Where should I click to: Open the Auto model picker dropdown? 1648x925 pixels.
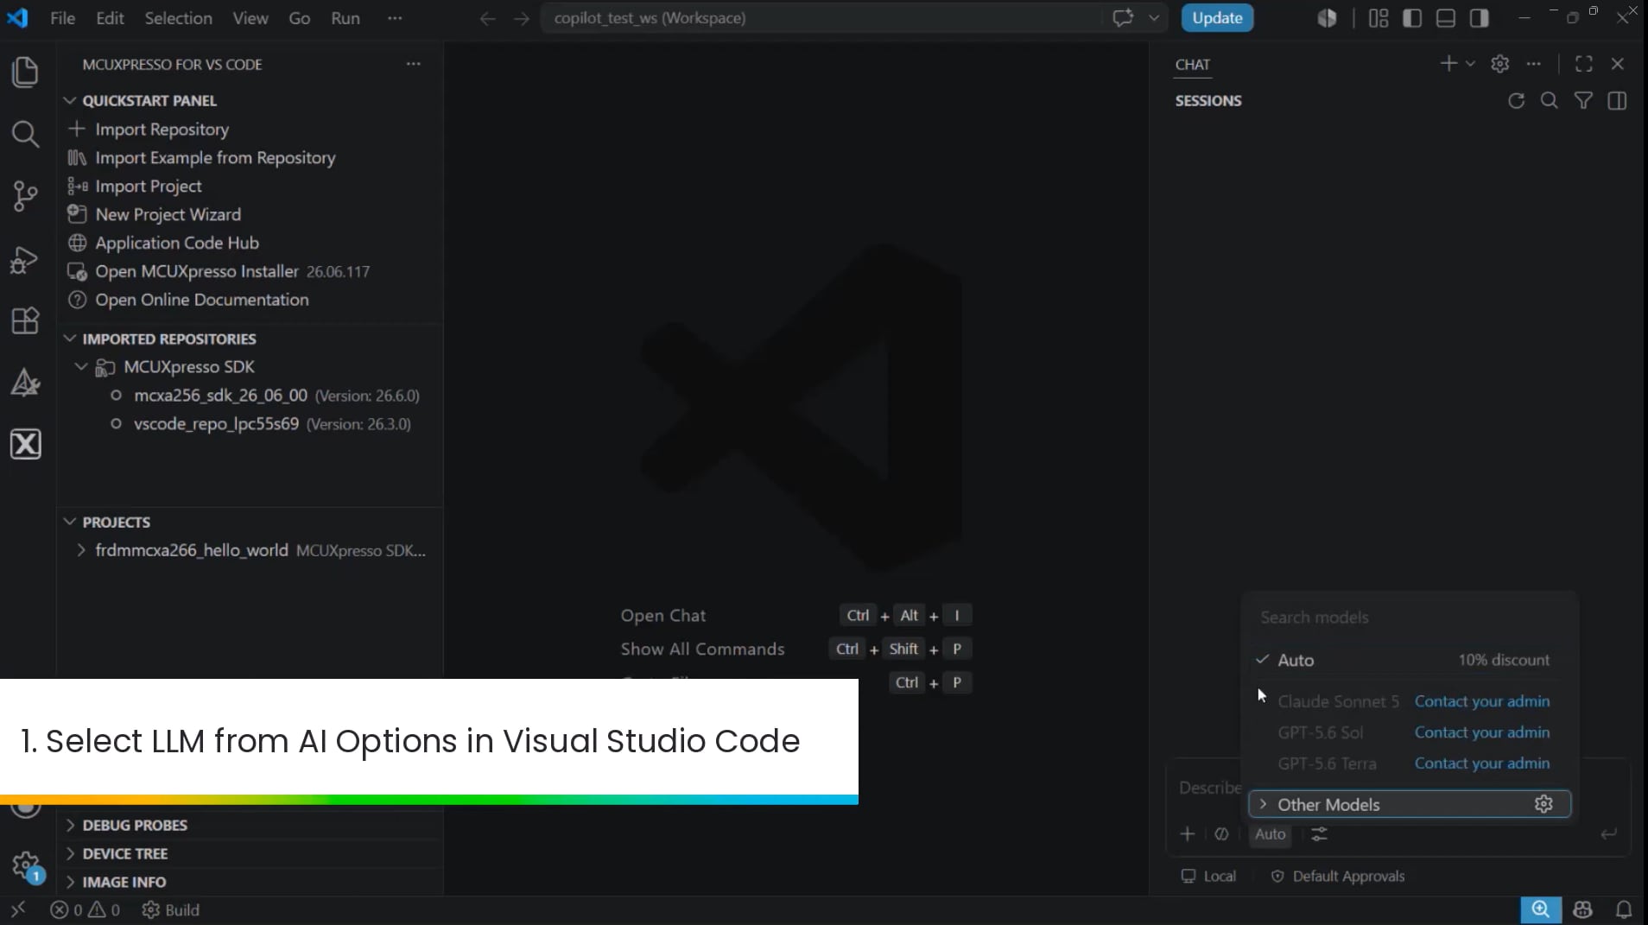tap(1270, 833)
